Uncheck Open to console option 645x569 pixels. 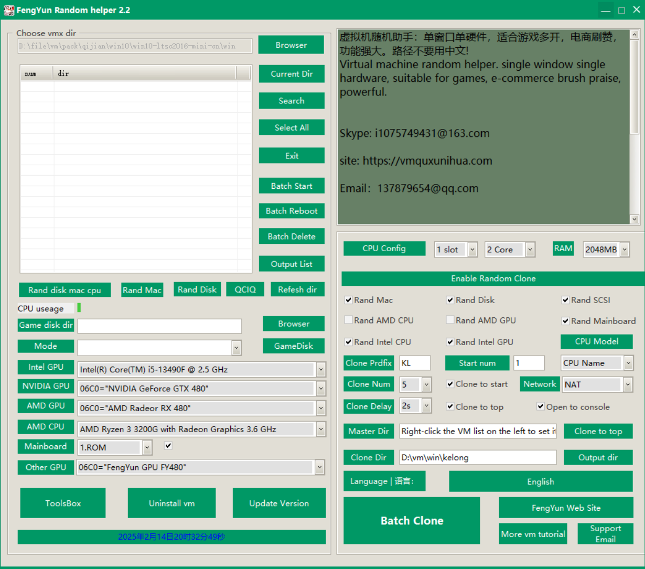click(541, 406)
